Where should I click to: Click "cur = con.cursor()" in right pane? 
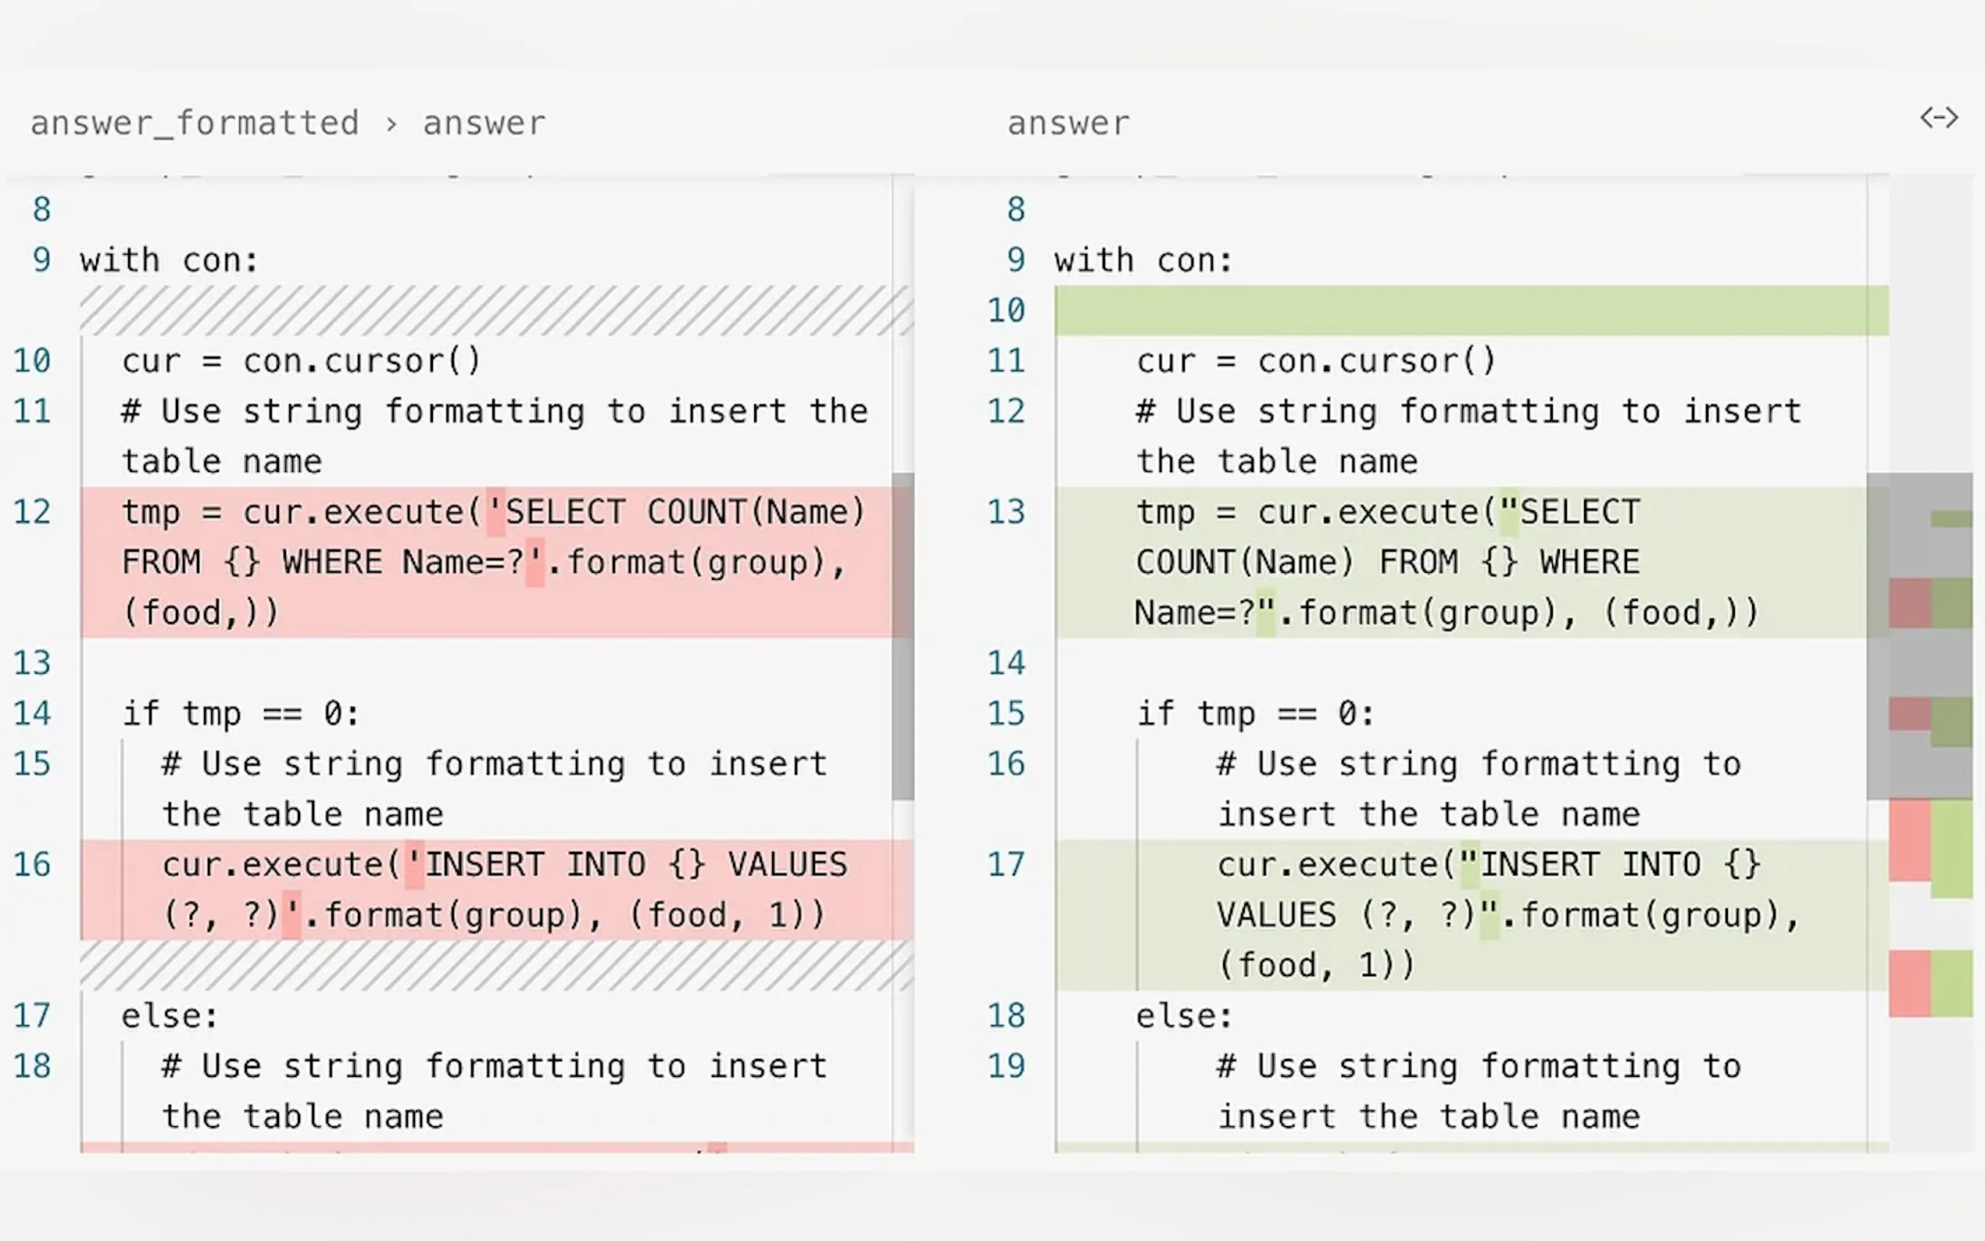(1315, 361)
